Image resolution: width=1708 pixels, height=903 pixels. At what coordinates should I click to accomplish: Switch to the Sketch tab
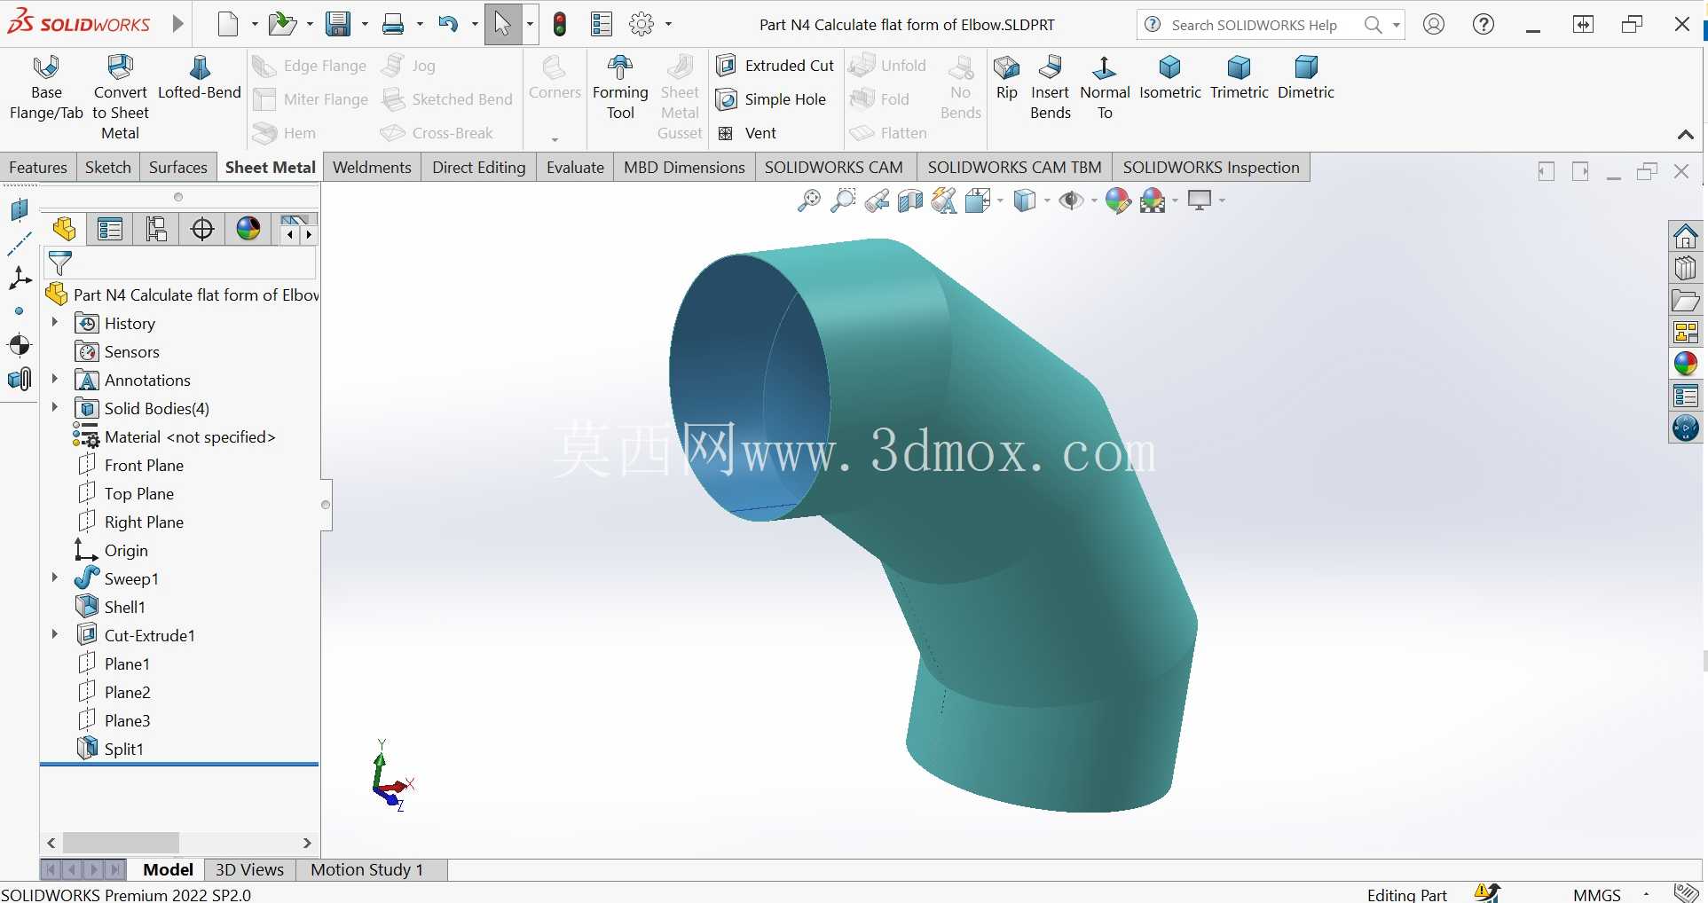(108, 168)
